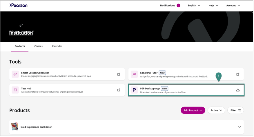
Task: Click the Smart Lesson Generator title
Action: [35, 73]
